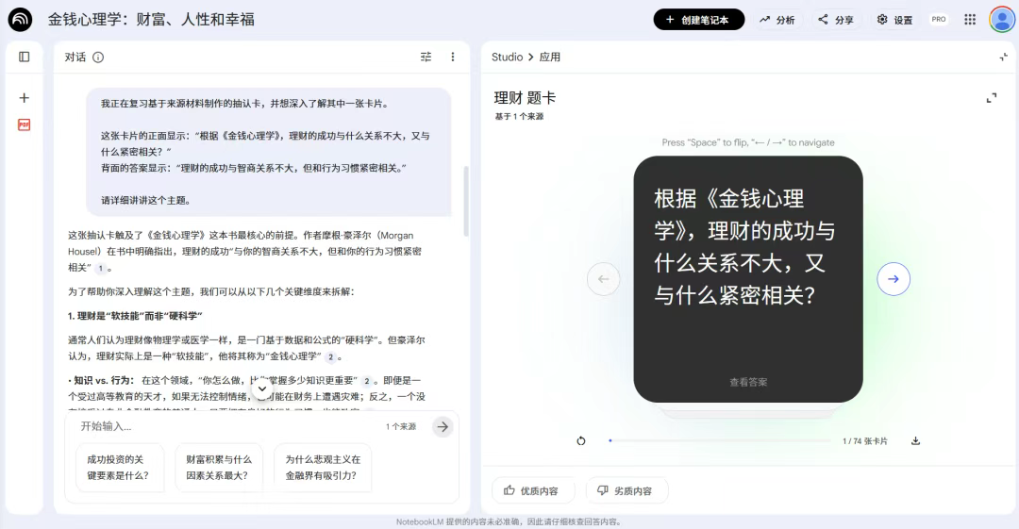
Task: Rate as 劣质内容 thumbs down
Action: click(626, 490)
